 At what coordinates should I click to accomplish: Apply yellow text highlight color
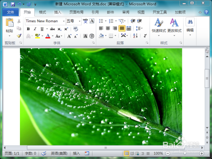pos(37,36)
